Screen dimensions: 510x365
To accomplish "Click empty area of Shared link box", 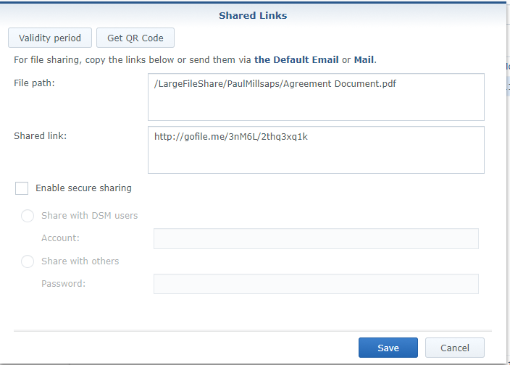I will 316,159.
